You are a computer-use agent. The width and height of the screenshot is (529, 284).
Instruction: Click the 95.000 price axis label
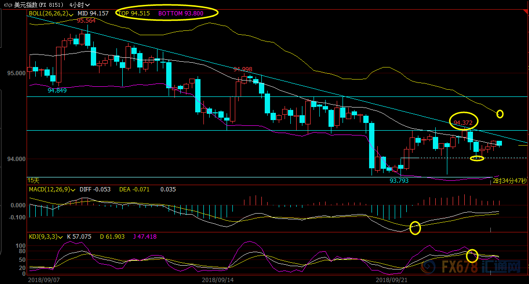16,73
